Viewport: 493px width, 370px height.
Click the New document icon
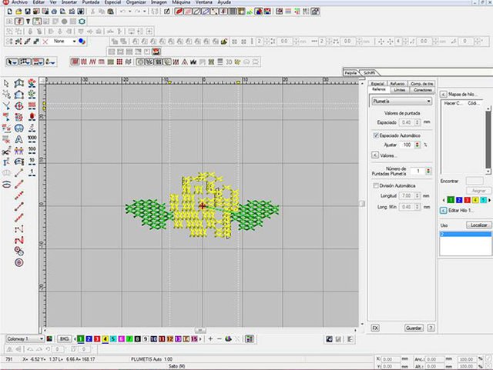(x=10, y=12)
